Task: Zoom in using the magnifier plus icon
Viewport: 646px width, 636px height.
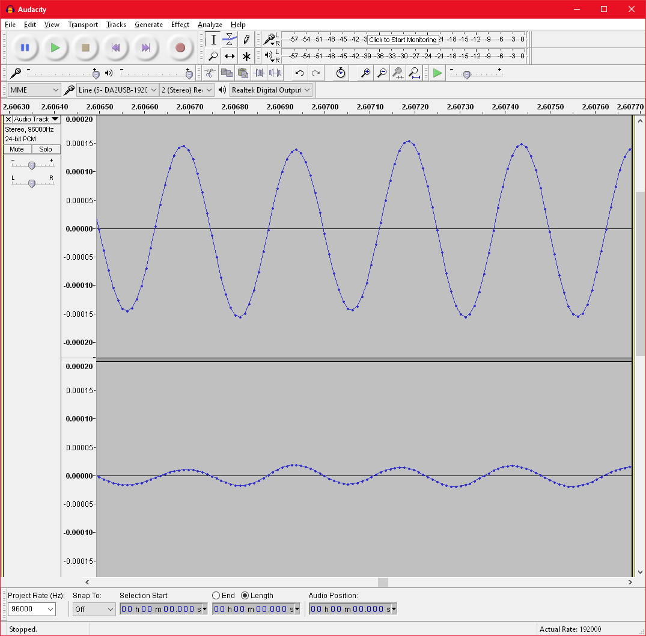Action: pos(365,73)
